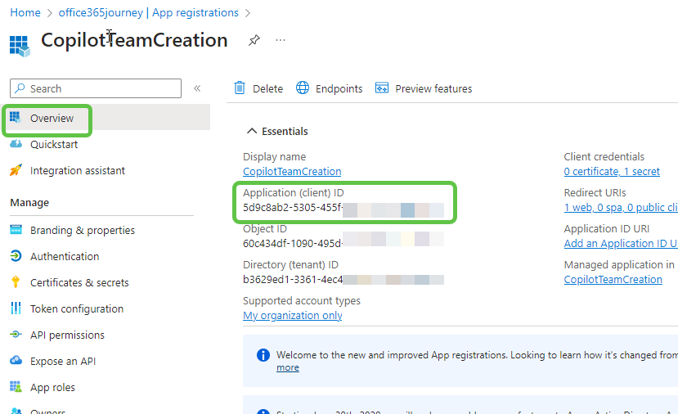Image resolution: width=678 pixels, height=414 pixels.
Task: Click the Home breadcrumb link
Action: point(25,12)
